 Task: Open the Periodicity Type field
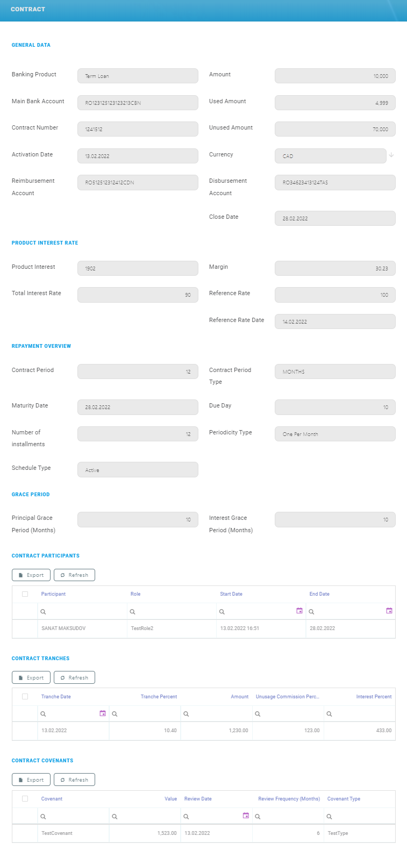pos(334,434)
